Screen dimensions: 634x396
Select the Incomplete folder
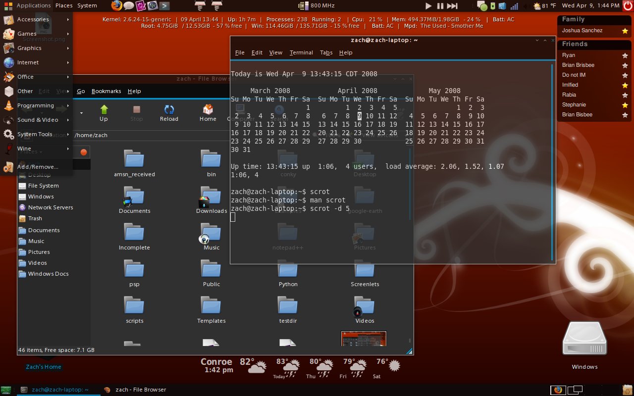(x=134, y=236)
